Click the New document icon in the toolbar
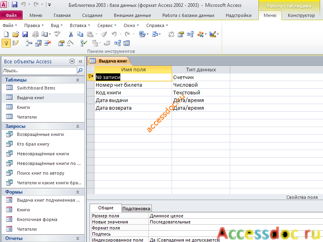The height and width of the screenshot is (242, 323). [x=6, y=34]
